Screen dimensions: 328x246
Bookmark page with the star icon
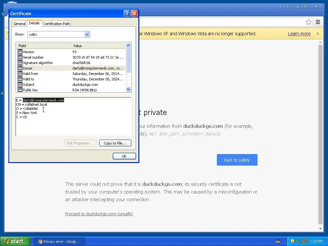pos(308,22)
